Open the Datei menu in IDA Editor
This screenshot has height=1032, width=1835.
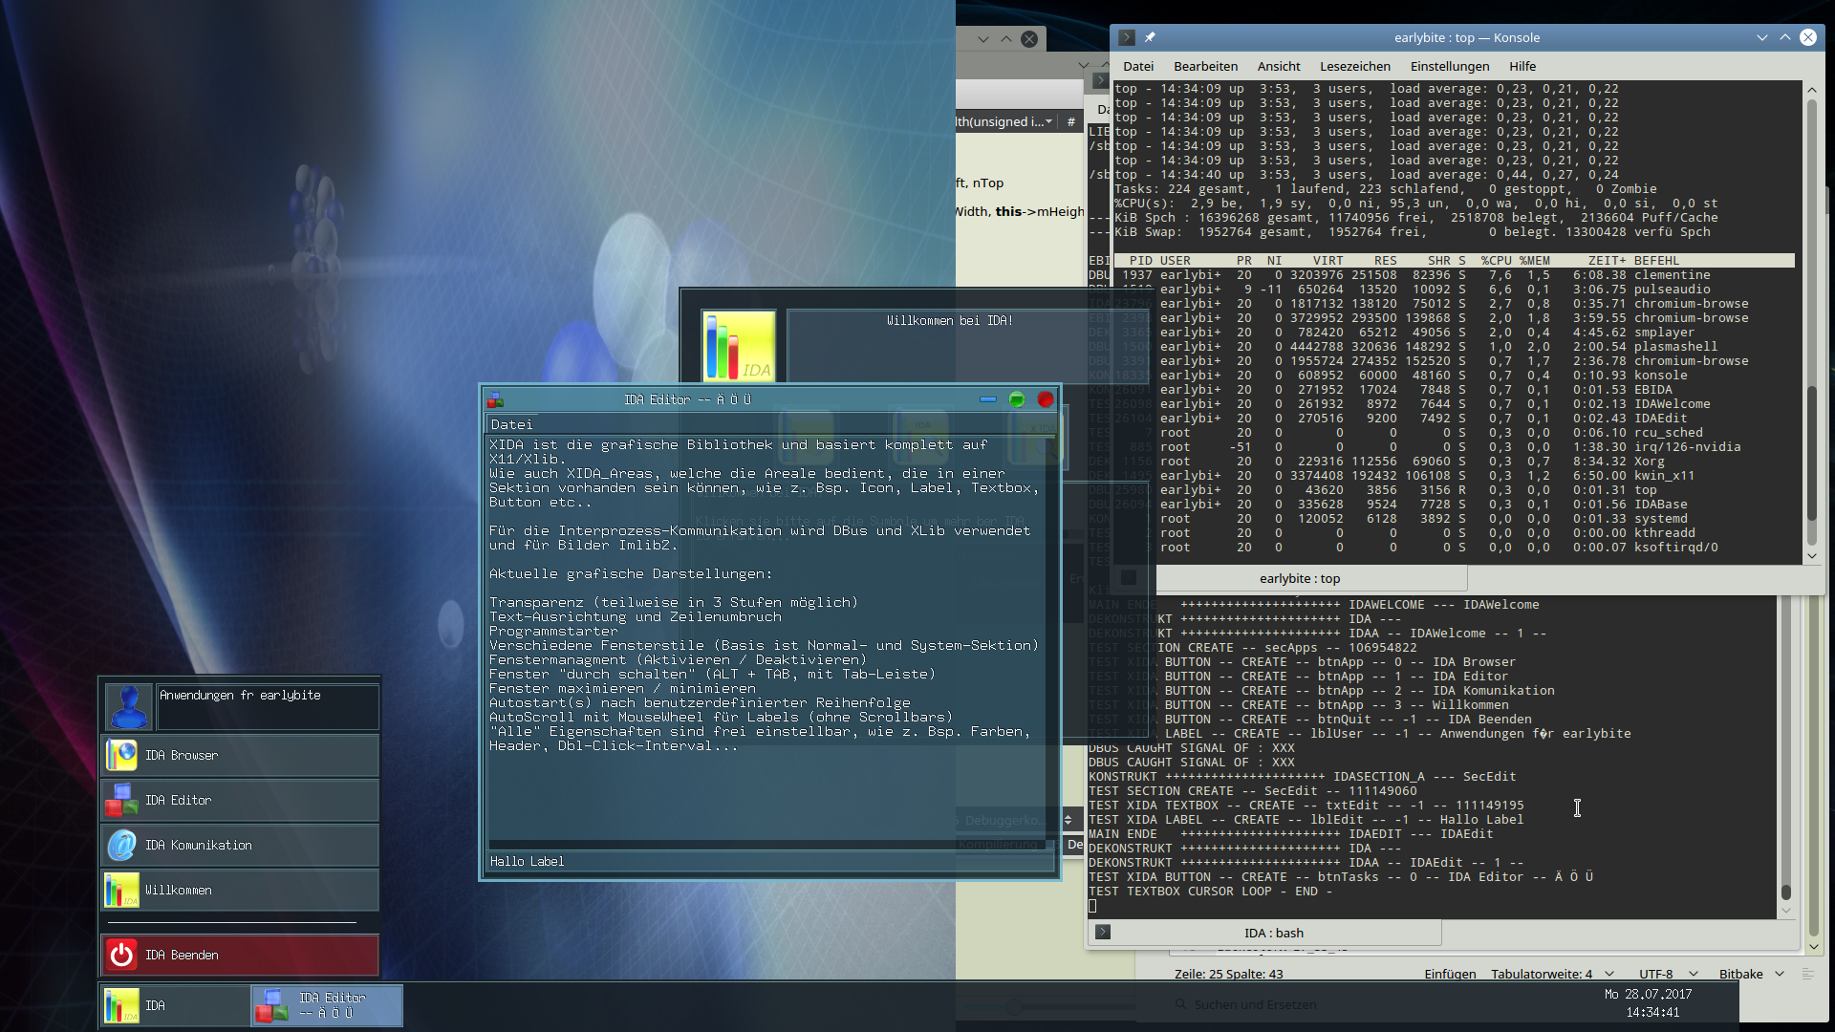pos(511,424)
